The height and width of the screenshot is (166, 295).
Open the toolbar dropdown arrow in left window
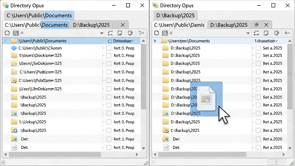point(102,33)
